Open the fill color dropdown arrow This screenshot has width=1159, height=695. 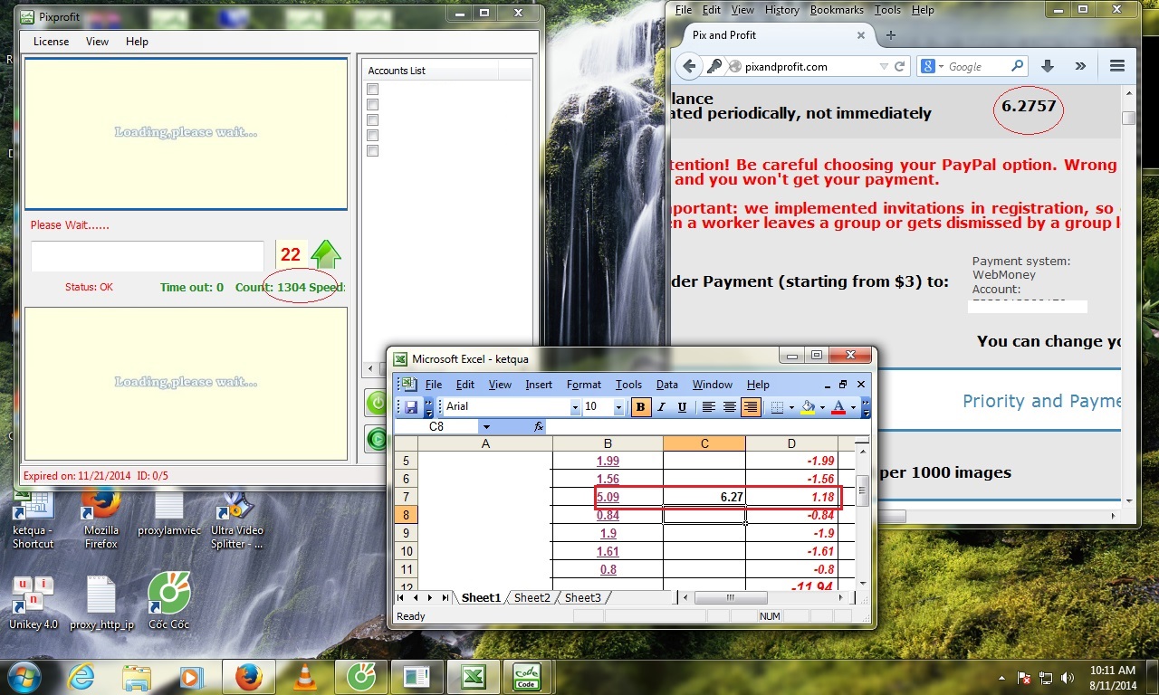coord(822,407)
